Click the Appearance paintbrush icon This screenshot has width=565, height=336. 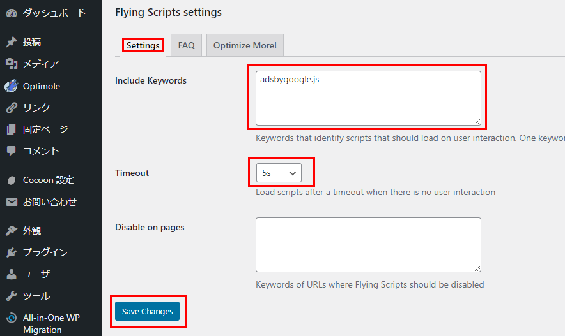(x=12, y=231)
